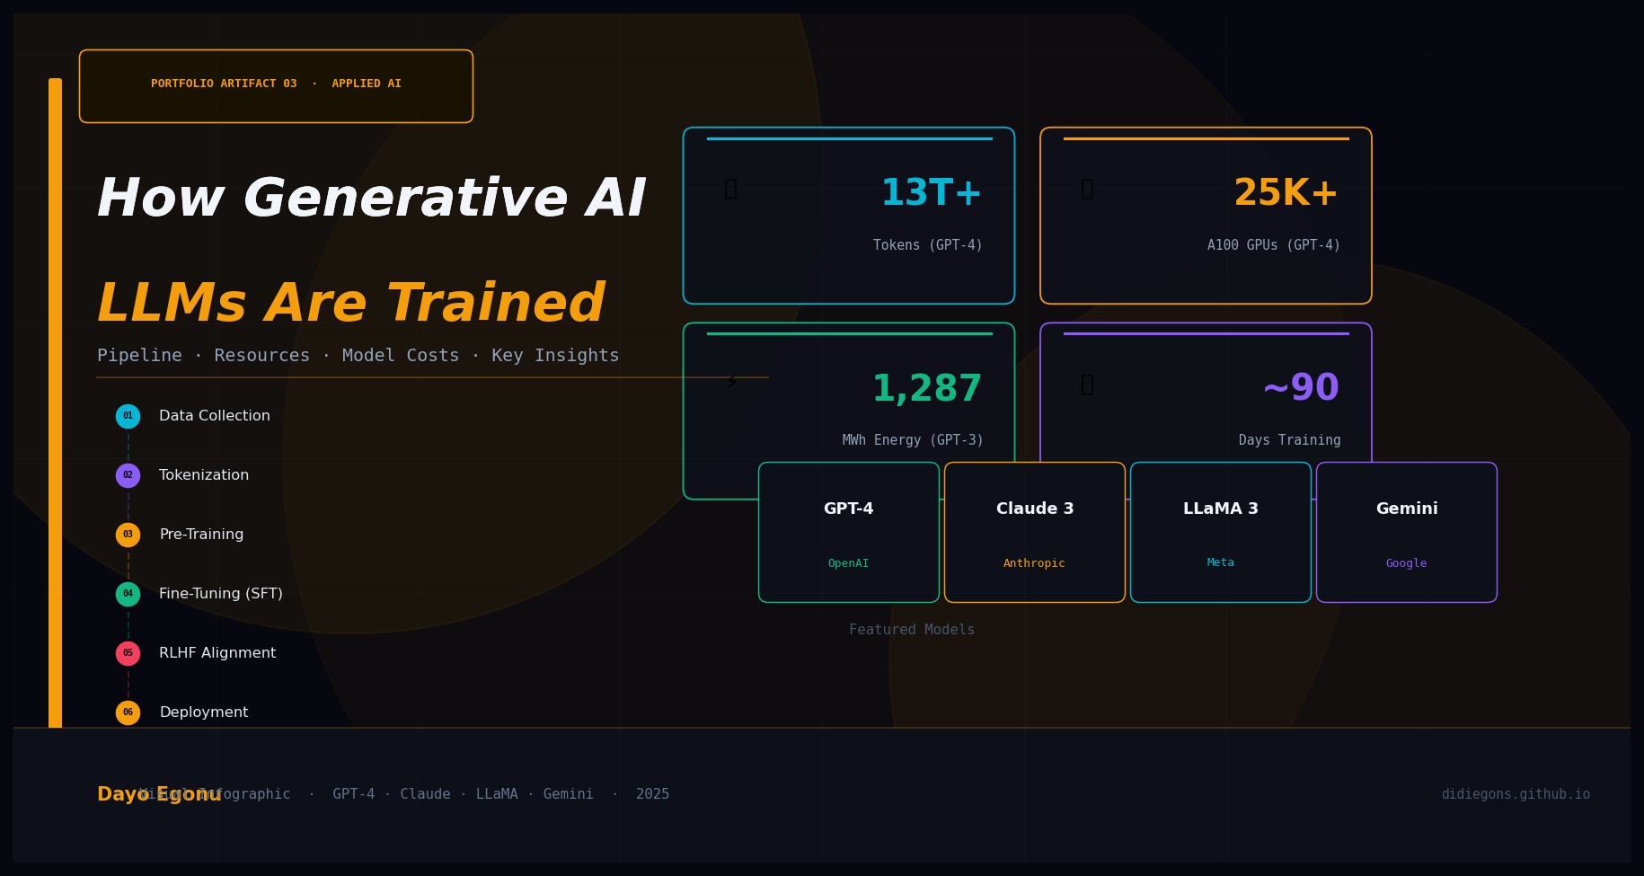Click the Portfolio Artifact 03 badge
Viewport: 1644px width, 876px height.
(x=276, y=85)
